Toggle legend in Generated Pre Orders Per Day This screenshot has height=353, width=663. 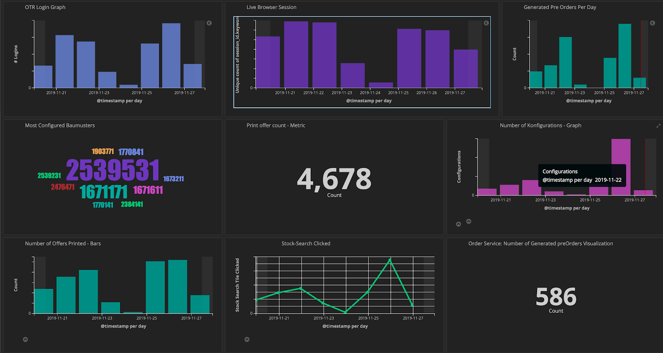653,23
